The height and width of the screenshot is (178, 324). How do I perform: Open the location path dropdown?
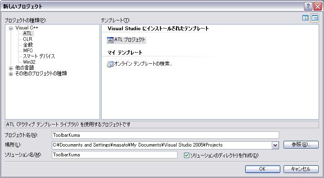pyautogui.click(x=275, y=145)
